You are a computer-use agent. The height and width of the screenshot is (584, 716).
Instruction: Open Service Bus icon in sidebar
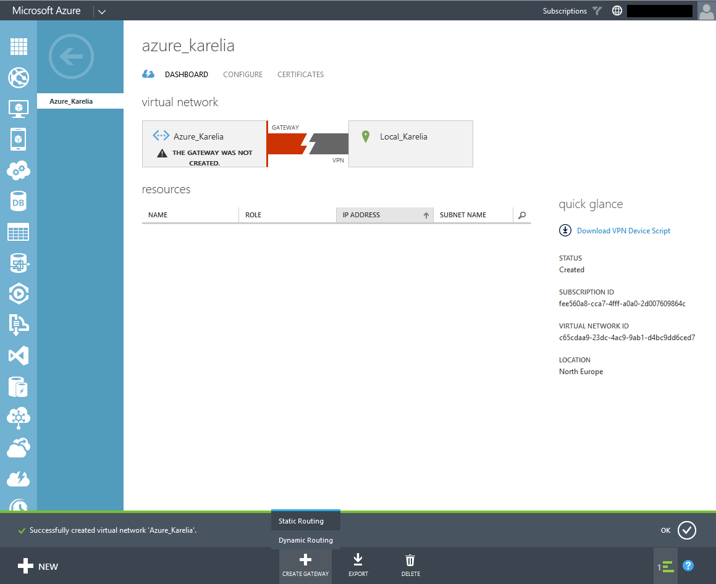click(19, 325)
